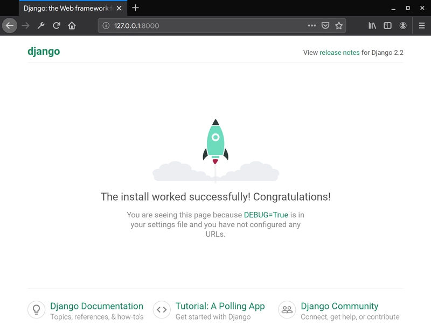
Task: Bookmark this page with the star
Action: [339, 25]
